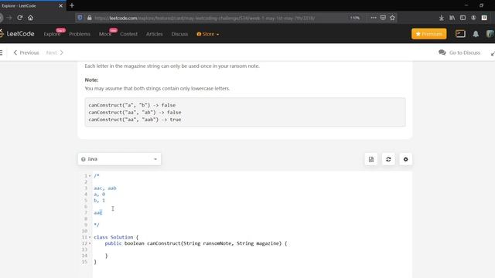Expand the Store dropdown
The image size is (495, 278).
(x=208, y=34)
